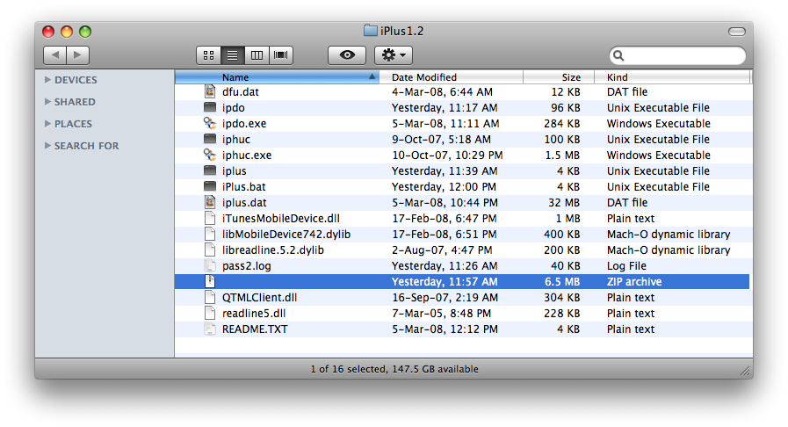
Task: Switch to icon view mode
Action: coord(209,55)
